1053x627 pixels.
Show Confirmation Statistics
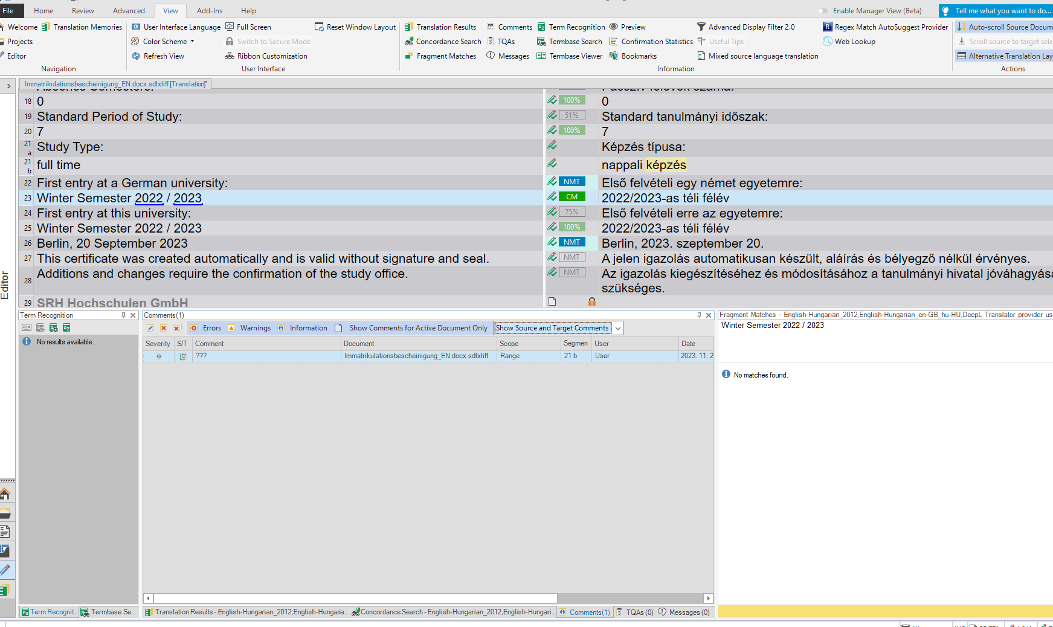[x=651, y=42]
